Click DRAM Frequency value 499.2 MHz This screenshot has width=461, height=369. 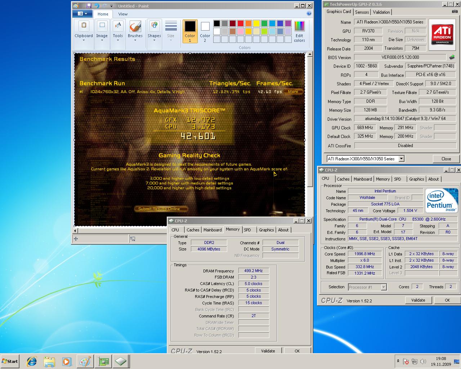pos(254,271)
